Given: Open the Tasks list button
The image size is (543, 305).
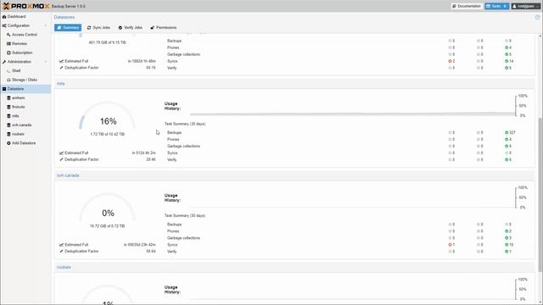Looking at the screenshot, I should click(496, 6).
